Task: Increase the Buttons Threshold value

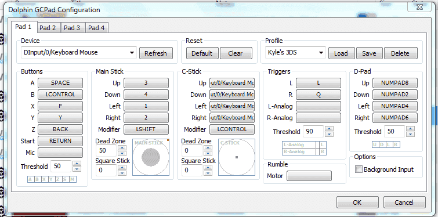Action: click(x=77, y=164)
